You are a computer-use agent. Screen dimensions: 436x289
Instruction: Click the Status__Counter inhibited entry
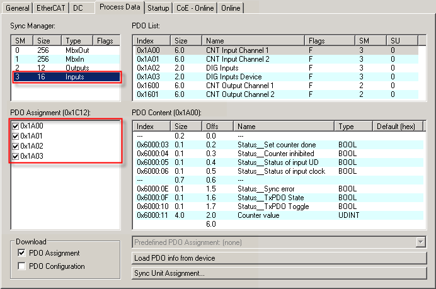pos(278,154)
